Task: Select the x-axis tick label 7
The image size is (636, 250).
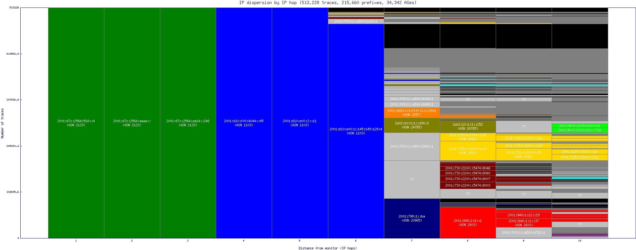Action: [x=412, y=241]
